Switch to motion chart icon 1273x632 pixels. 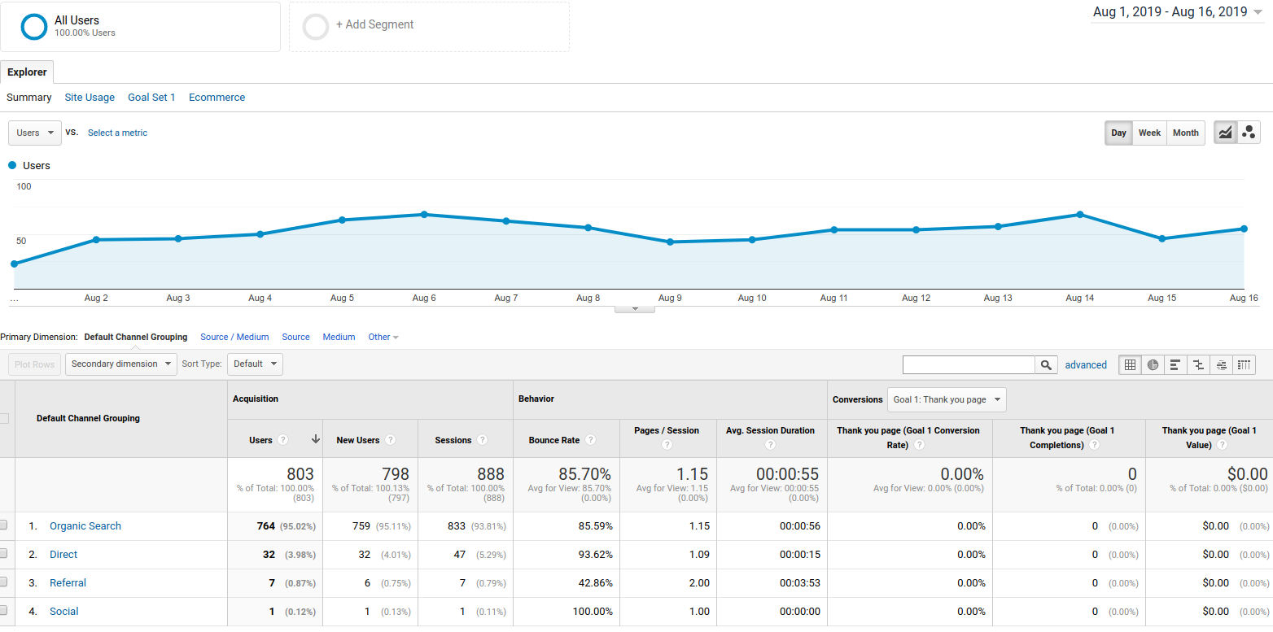(x=1249, y=133)
